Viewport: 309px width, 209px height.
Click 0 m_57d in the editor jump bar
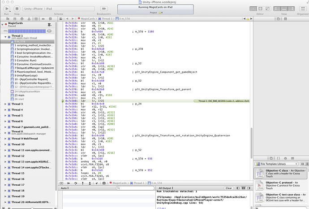point(123,19)
